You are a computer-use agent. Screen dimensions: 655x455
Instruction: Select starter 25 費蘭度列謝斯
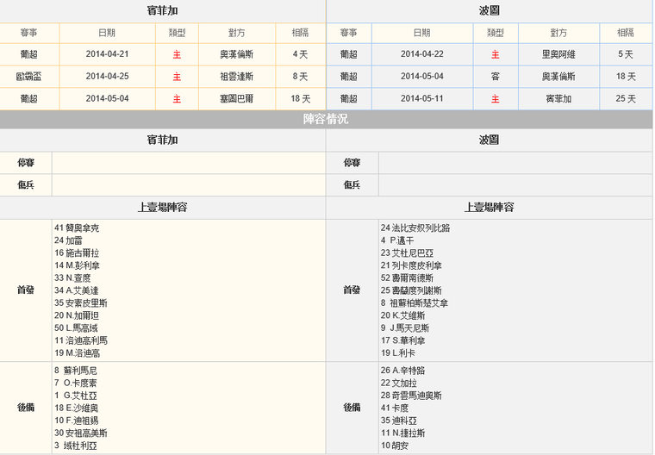pyautogui.click(x=411, y=290)
